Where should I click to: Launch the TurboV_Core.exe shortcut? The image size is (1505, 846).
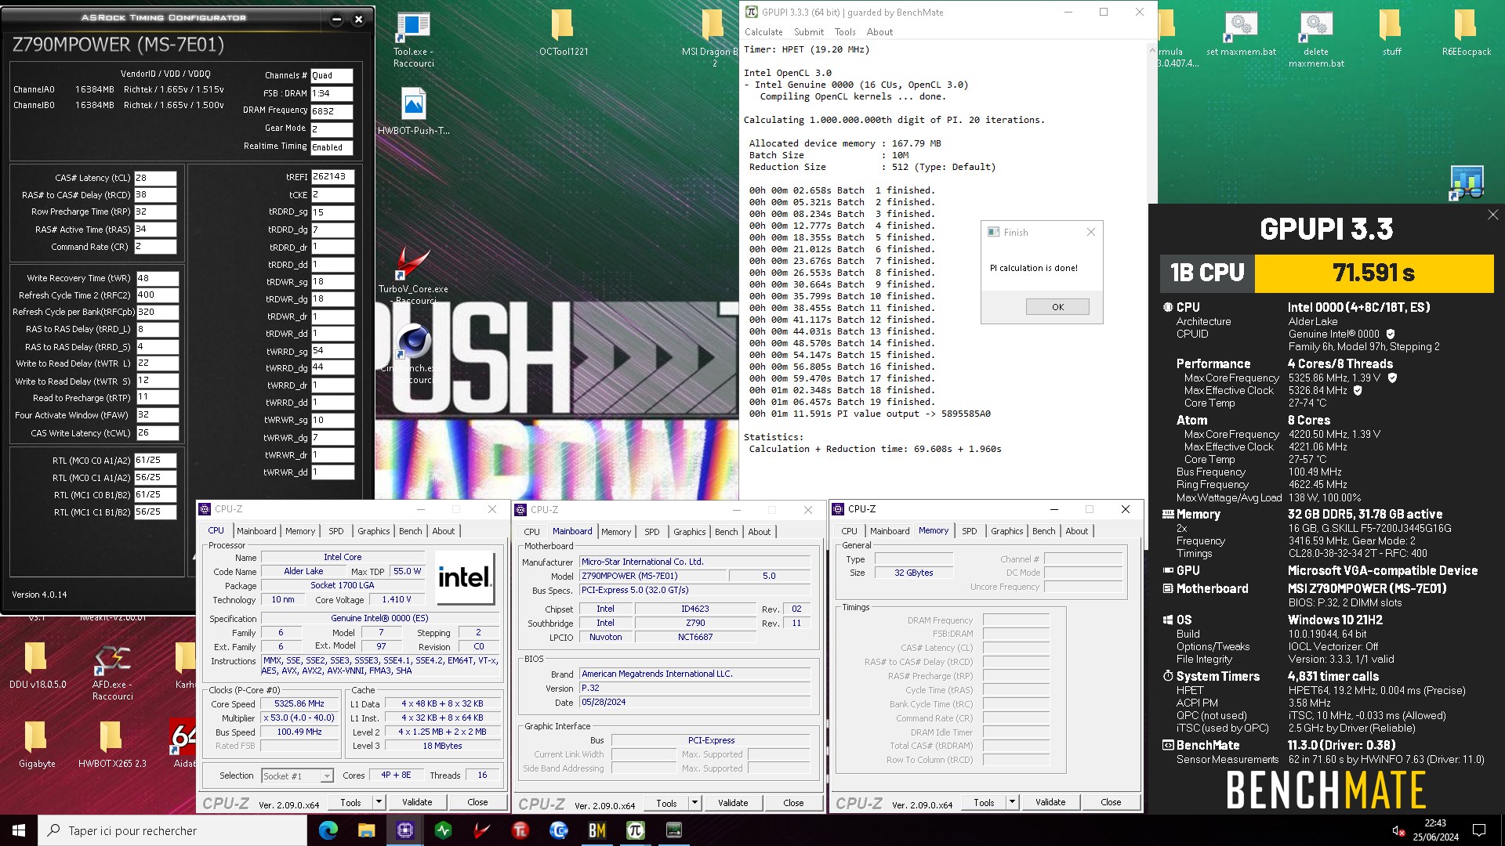click(x=413, y=275)
